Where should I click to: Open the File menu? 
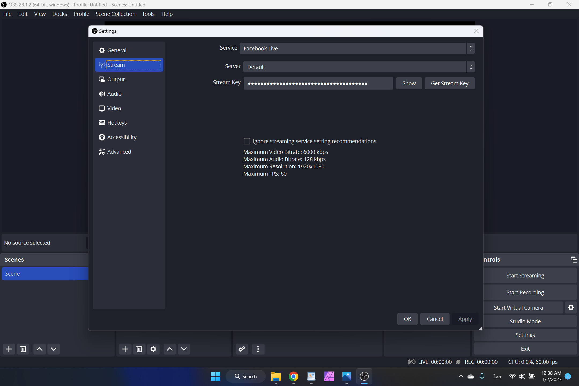(x=8, y=14)
